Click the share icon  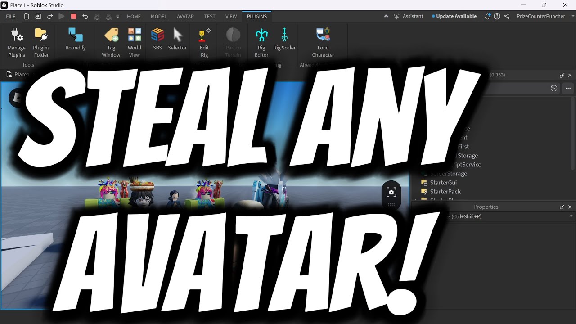pyautogui.click(x=507, y=16)
